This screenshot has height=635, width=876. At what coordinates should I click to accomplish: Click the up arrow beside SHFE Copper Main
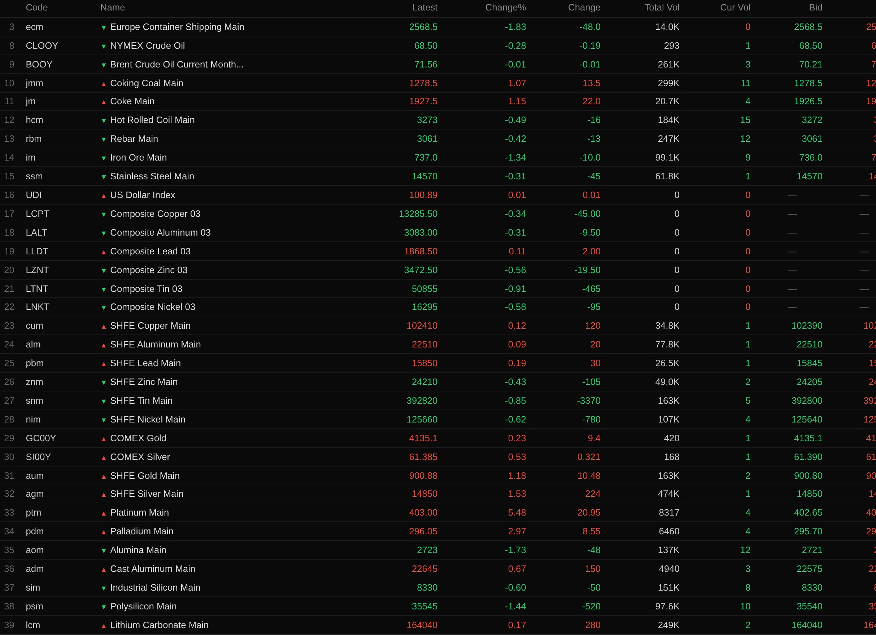[104, 326]
